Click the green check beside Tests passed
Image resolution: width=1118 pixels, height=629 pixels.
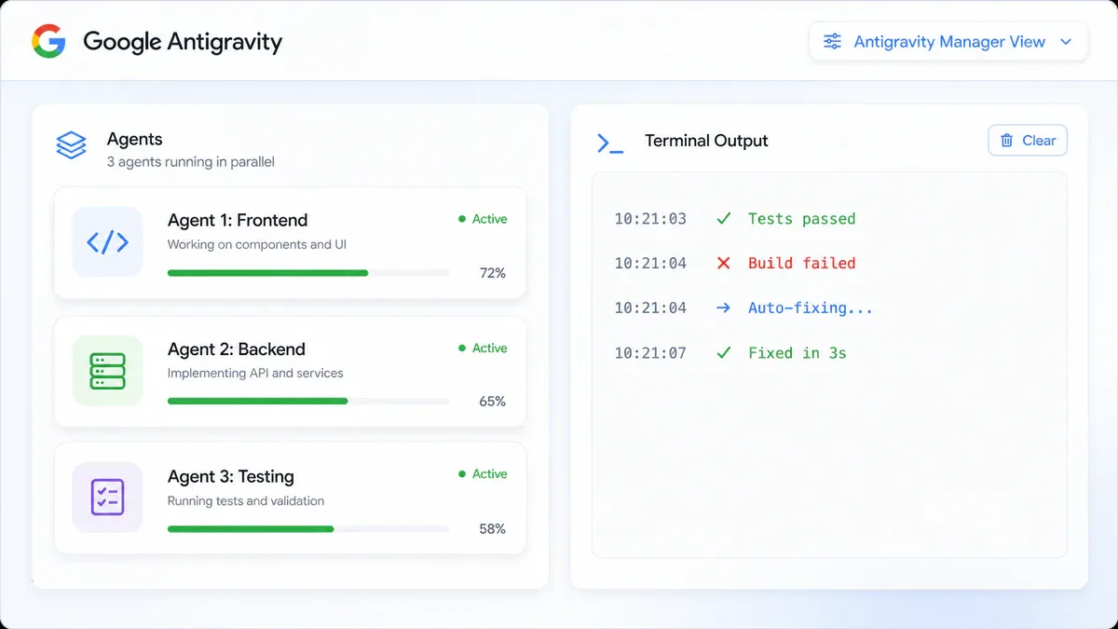click(723, 219)
